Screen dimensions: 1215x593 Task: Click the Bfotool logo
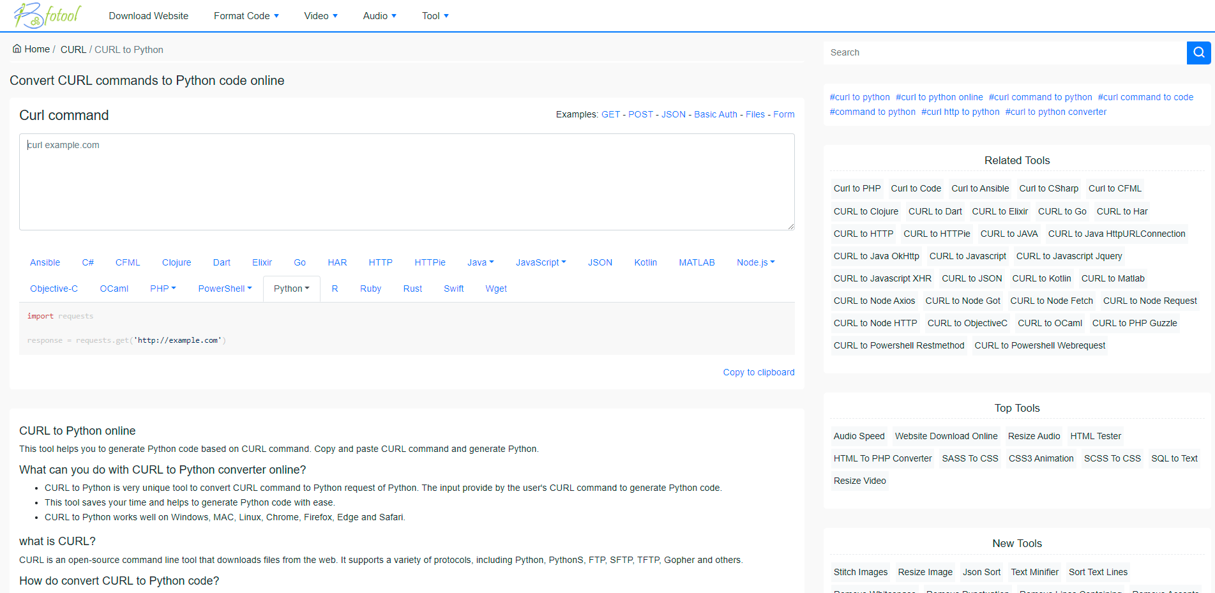tap(48, 15)
